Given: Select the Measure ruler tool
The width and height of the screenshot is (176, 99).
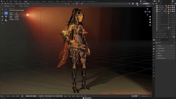Looking at the screenshot, I should point(6,20).
